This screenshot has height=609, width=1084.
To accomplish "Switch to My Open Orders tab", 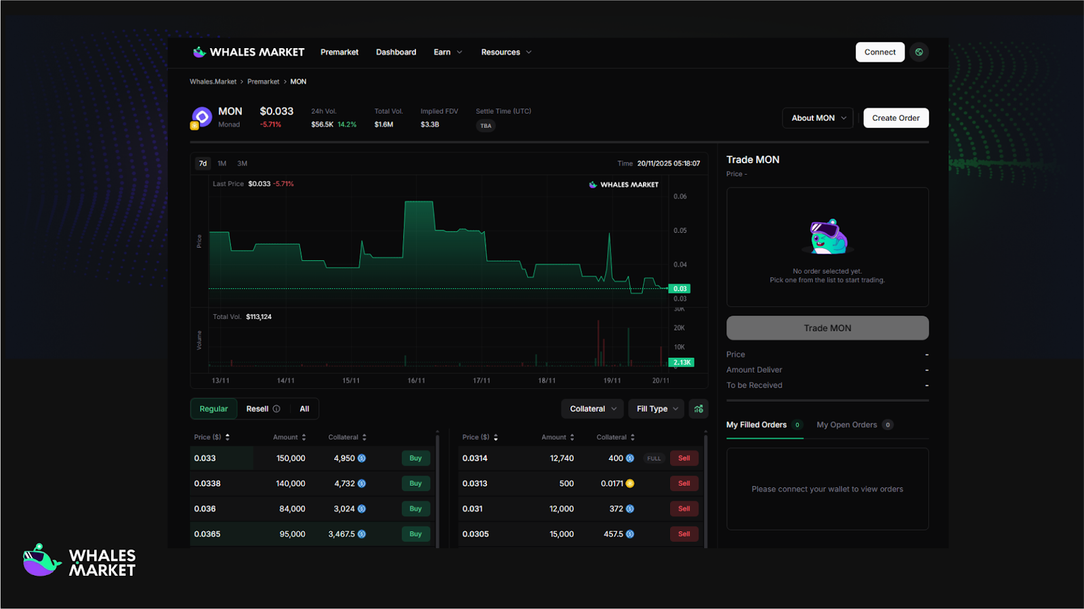I will [x=854, y=425].
